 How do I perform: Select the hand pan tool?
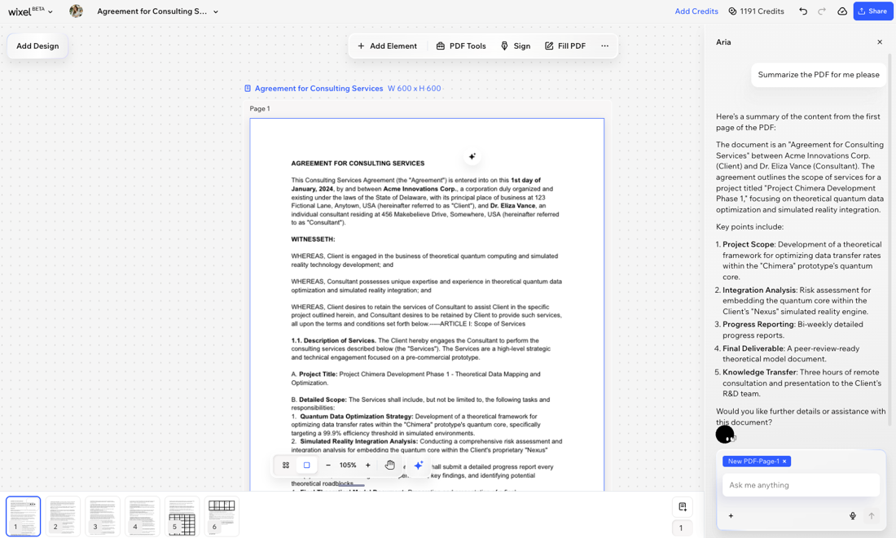click(x=390, y=465)
